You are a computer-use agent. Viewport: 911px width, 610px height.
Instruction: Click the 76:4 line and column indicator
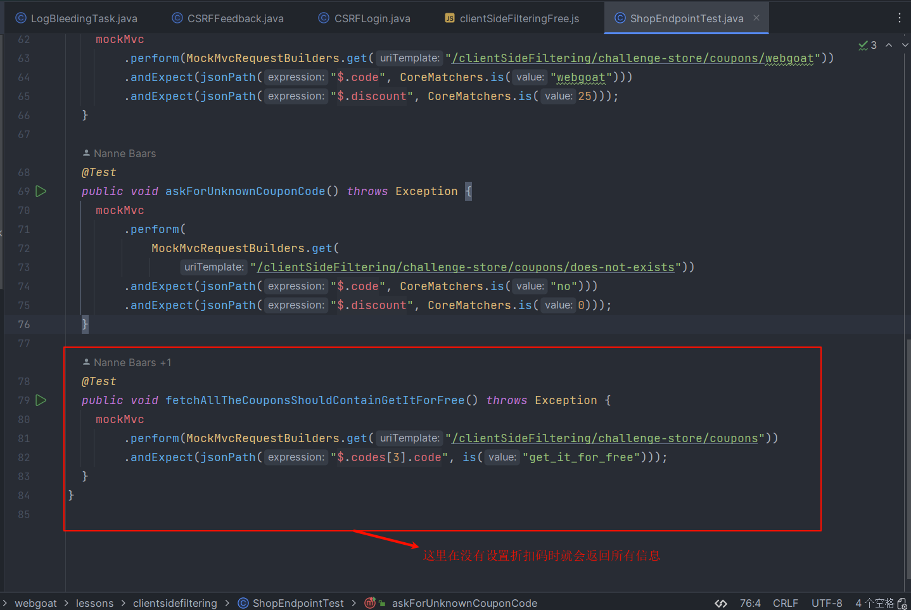tap(750, 603)
